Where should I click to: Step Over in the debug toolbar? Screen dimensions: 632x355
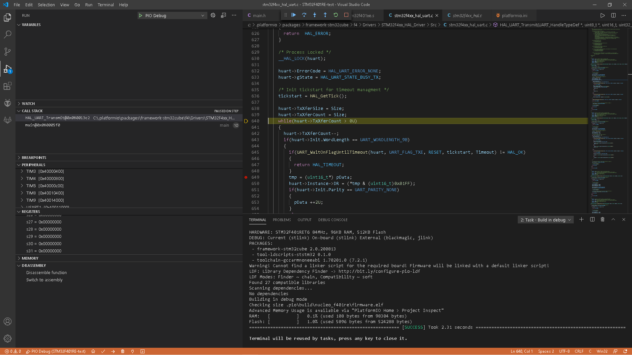coord(304,15)
